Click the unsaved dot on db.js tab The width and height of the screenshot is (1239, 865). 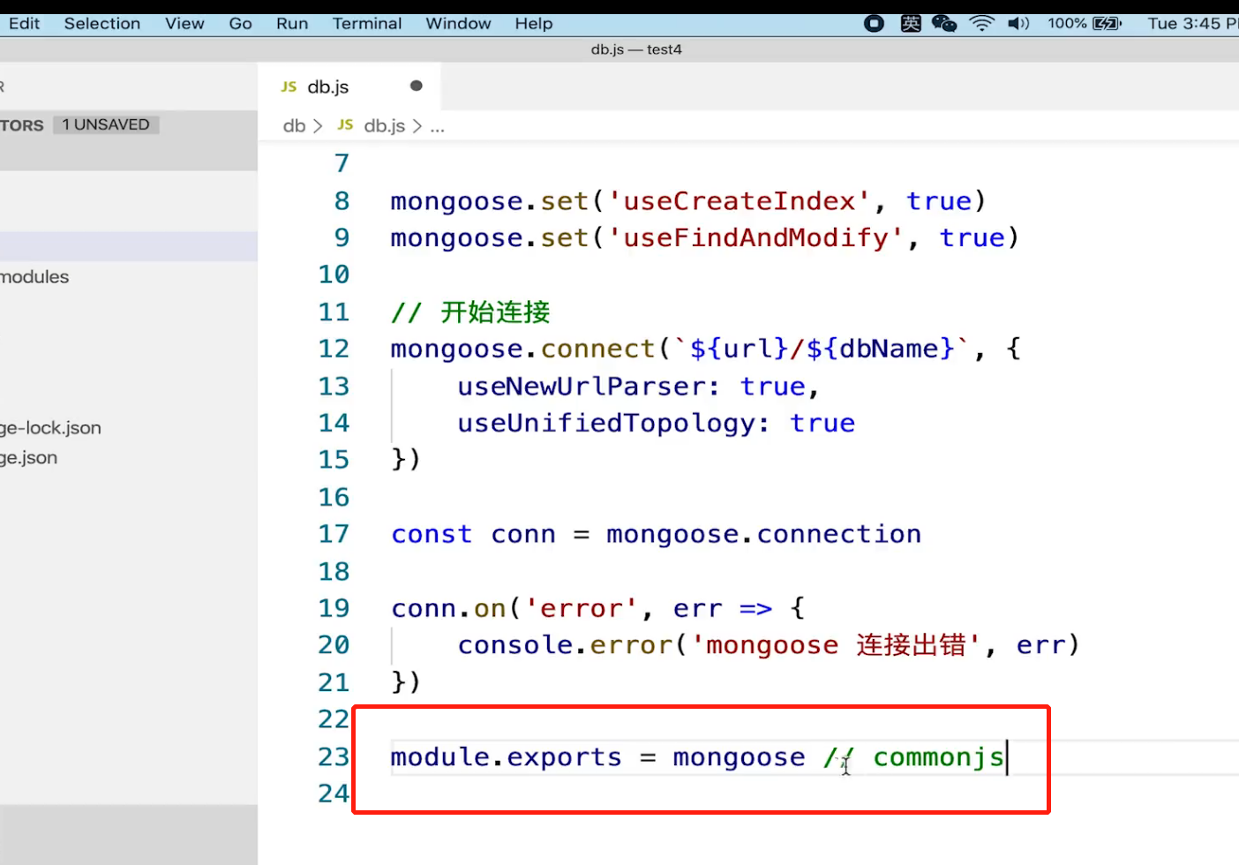417,86
